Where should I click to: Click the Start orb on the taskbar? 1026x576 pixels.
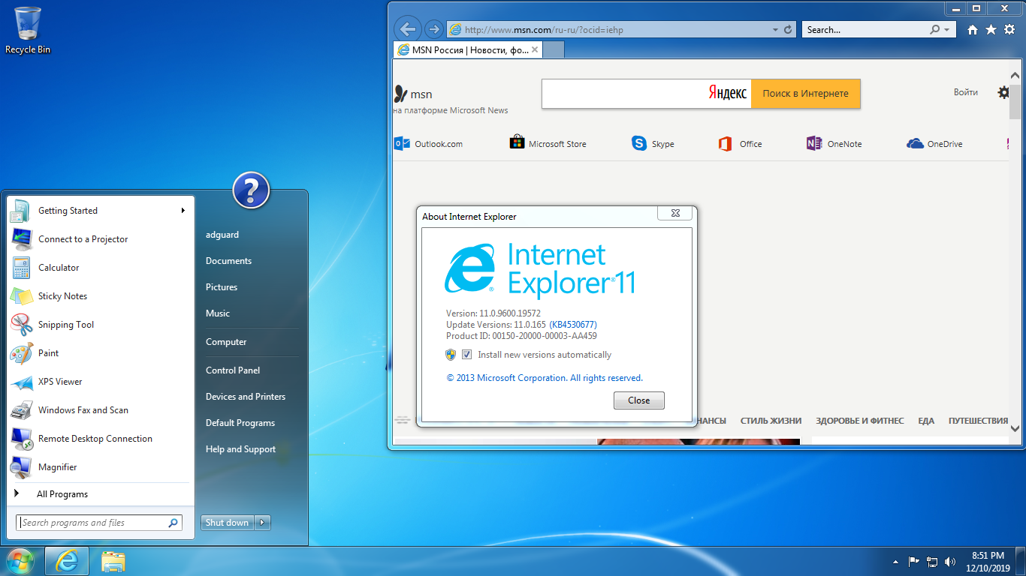pyautogui.click(x=20, y=561)
